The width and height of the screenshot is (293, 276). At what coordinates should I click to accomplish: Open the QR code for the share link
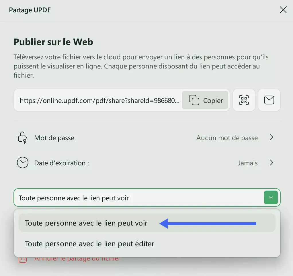click(x=244, y=100)
